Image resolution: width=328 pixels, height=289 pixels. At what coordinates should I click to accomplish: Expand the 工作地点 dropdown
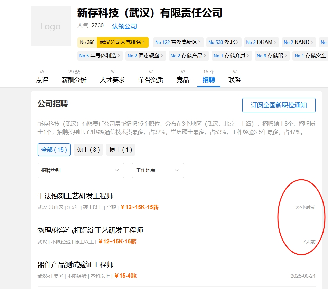point(158,171)
